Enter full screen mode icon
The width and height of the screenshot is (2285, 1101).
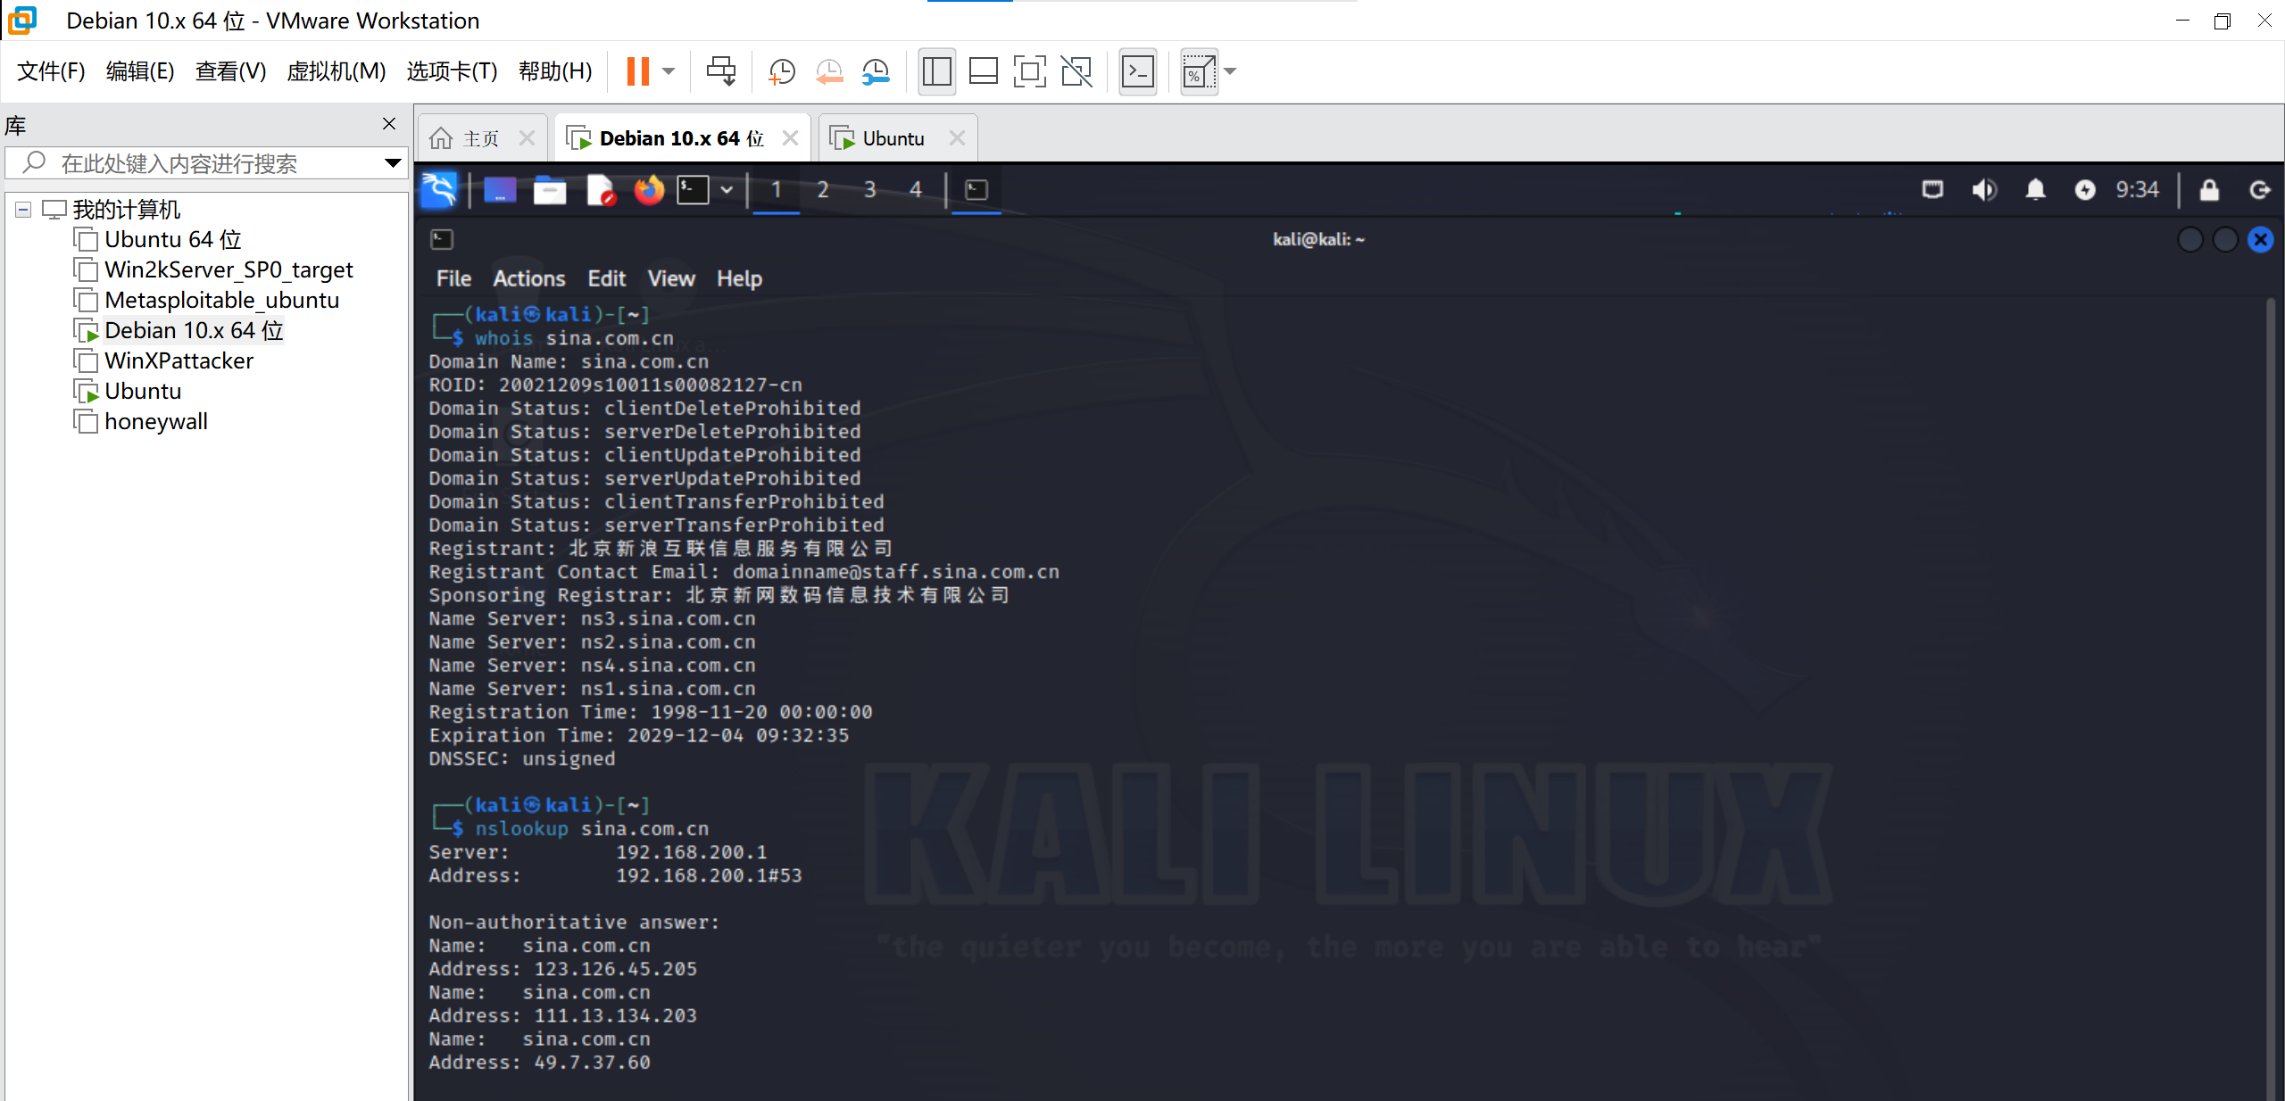pos(1029,71)
